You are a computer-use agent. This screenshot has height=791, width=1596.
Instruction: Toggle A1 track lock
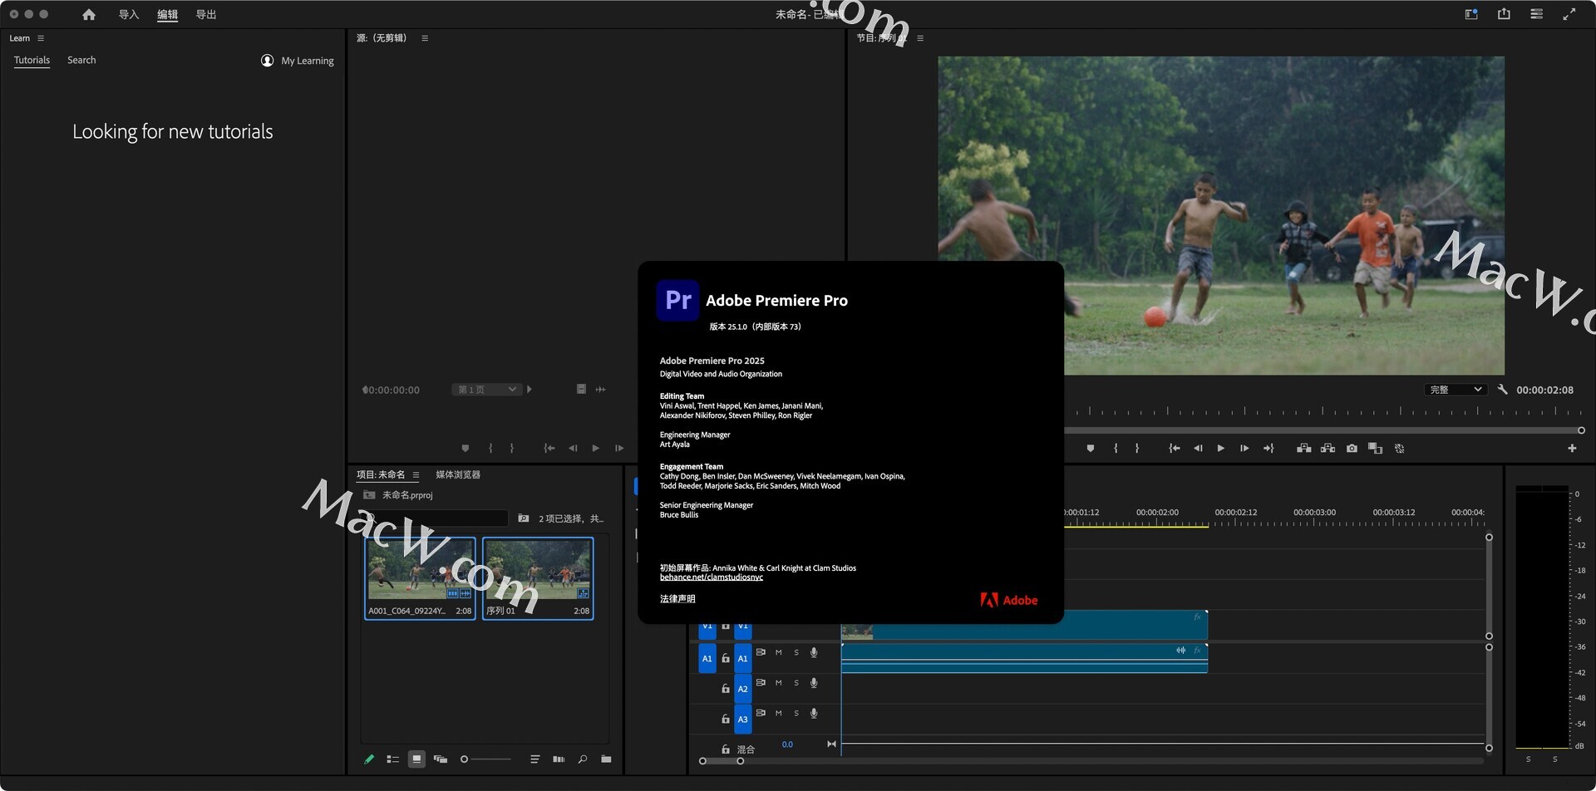click(x=725, y=658)
